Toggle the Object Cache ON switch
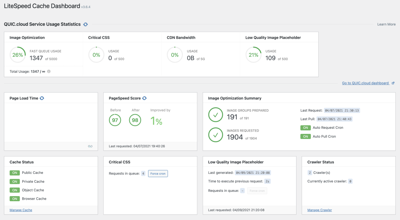The height and width of the screenshot is (220, 400). pyautogui.click(x=14, y=190)
